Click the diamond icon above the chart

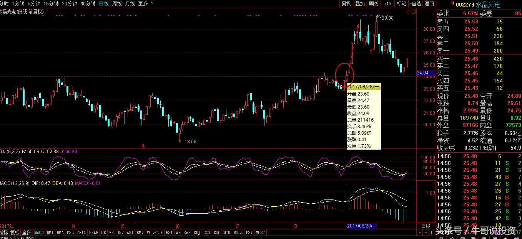point(407,12)
